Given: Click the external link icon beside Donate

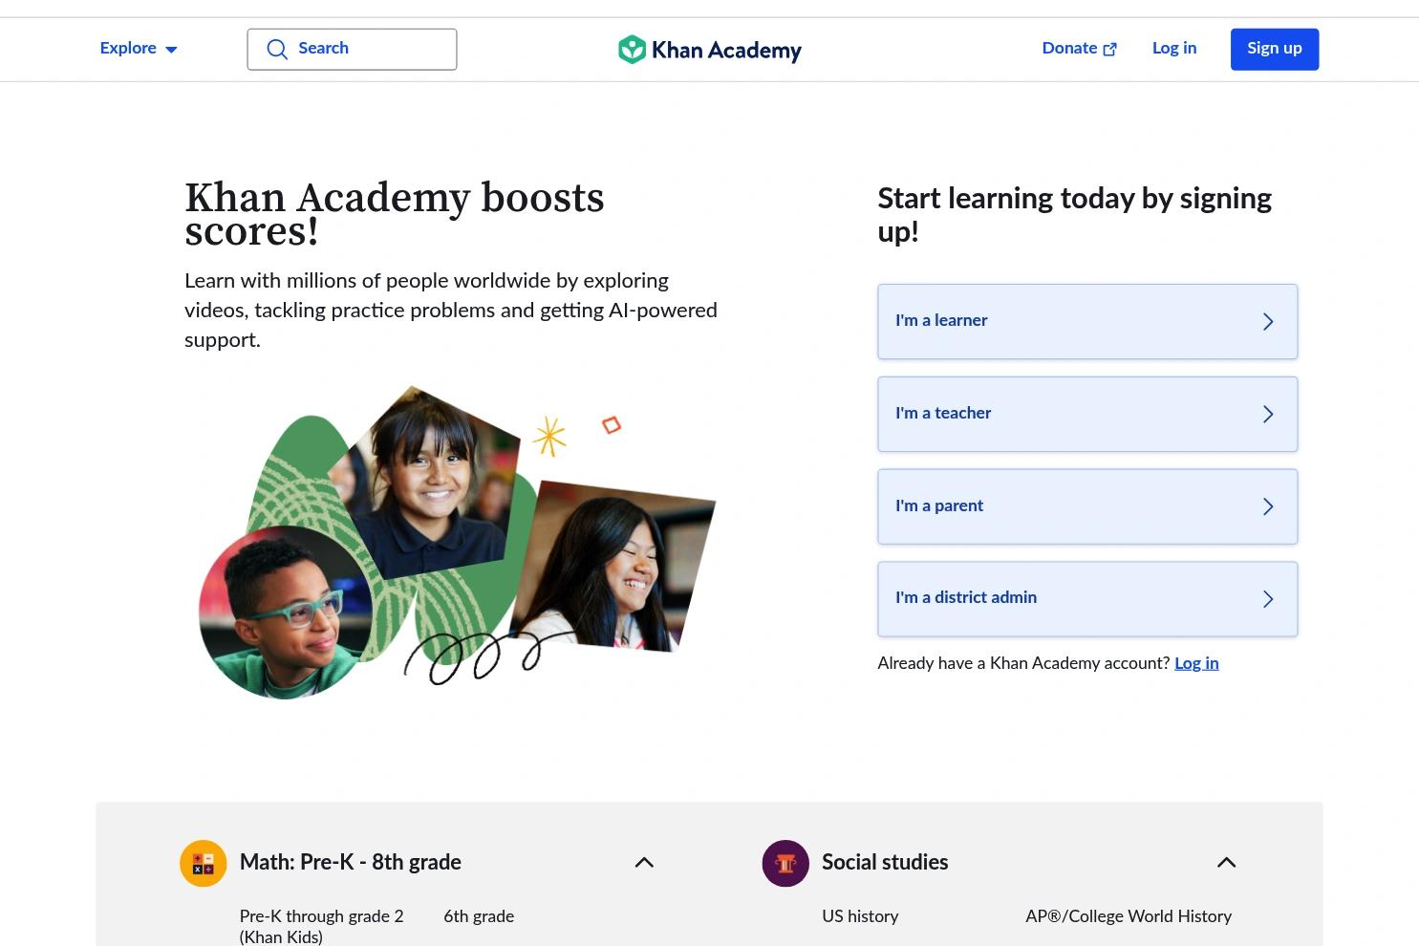Looking at the screenshot, I should 1109,50.
